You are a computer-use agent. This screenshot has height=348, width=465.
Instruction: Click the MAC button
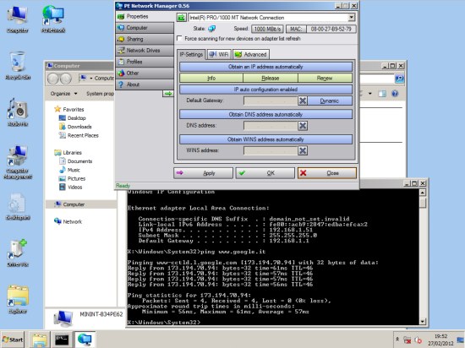point(296,29)
